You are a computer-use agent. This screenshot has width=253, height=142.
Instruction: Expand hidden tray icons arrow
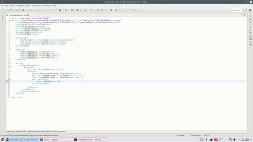coord(239,140)
